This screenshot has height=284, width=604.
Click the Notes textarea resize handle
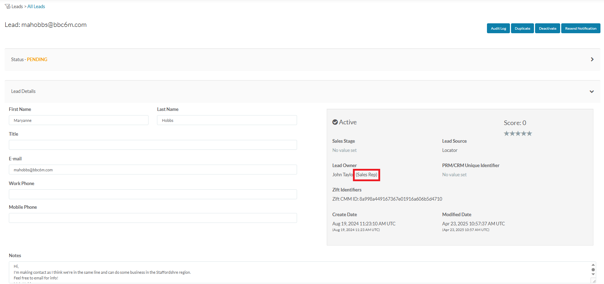click(593, 280)
